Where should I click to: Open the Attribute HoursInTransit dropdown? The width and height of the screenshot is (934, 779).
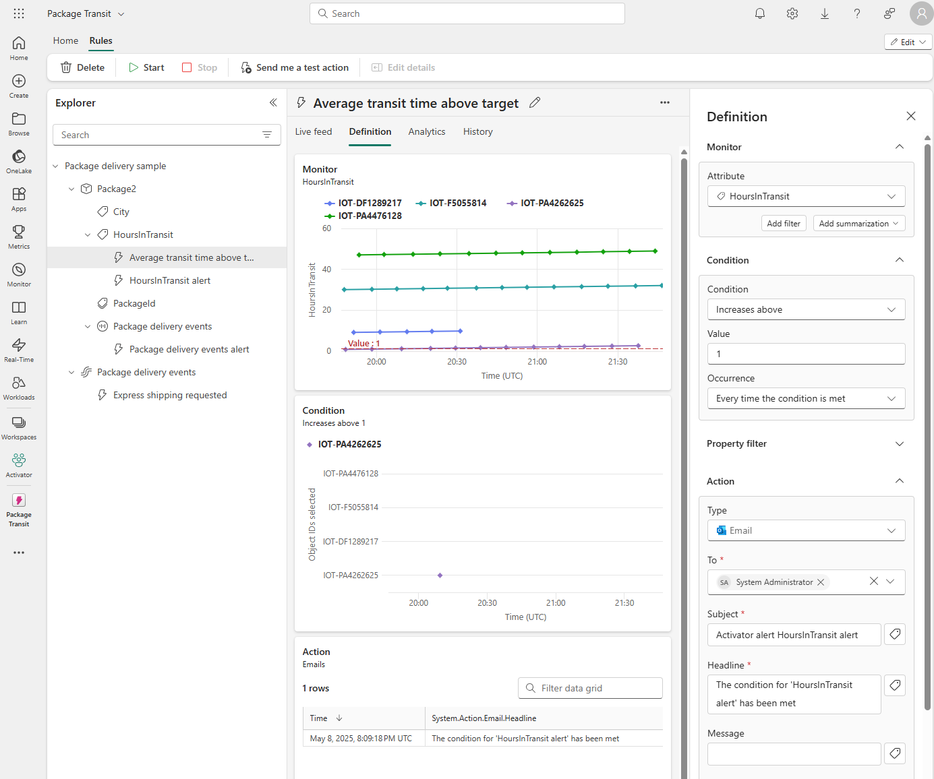click(806, 196)
